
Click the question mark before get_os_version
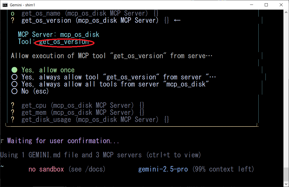13,20
